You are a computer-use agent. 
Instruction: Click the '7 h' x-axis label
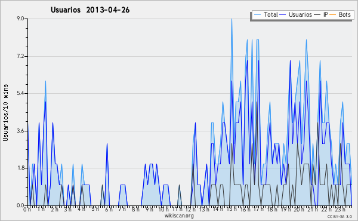click(122, 209)
